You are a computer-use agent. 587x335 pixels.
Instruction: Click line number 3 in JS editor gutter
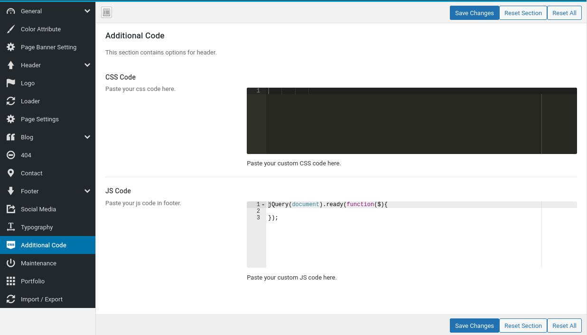[258, 218]
